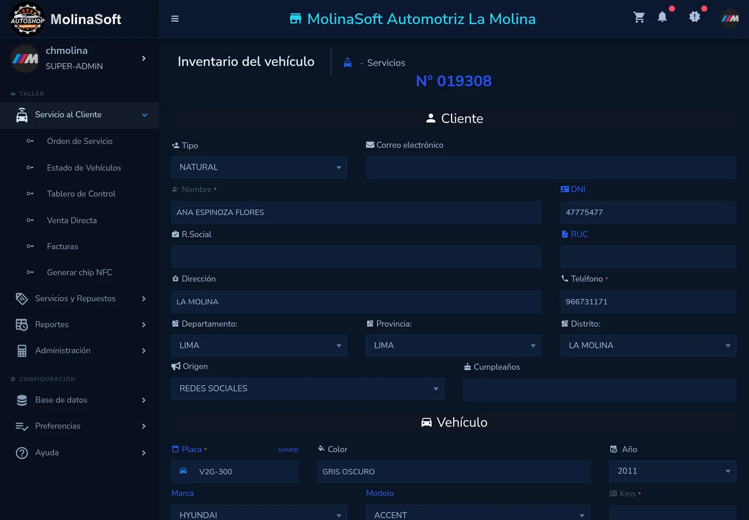Click the RUC lookup link label
Viewport: 749px width, 520px height.
pyautogui.click(x=579, y=234)
